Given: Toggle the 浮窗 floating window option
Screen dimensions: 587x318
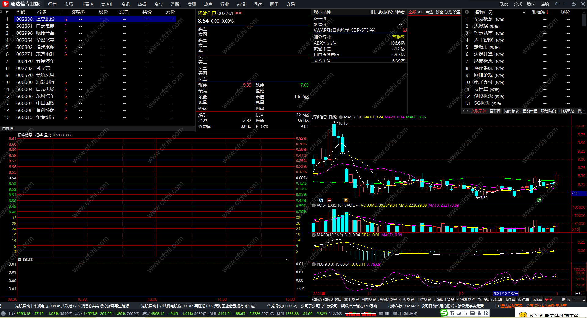Looking at the screenshot, I should tap(439, 12).
